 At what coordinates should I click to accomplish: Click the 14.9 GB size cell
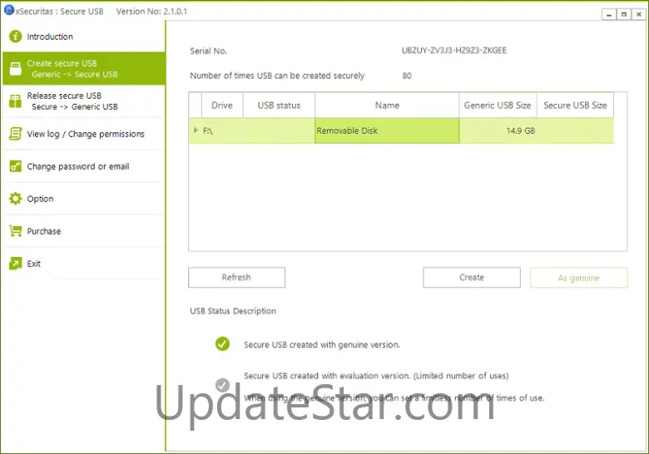point(498,131)
